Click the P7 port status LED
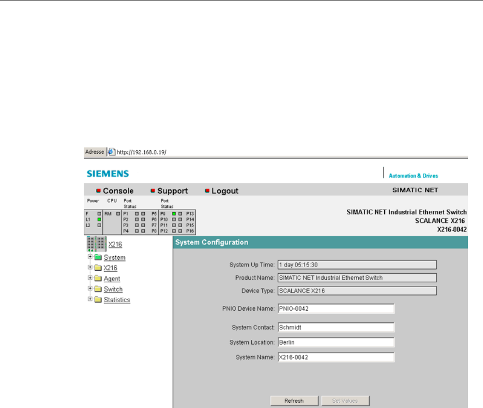 143,225
